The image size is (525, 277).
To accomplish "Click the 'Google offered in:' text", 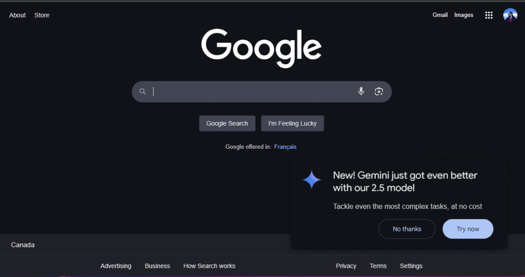I will 248,147.
